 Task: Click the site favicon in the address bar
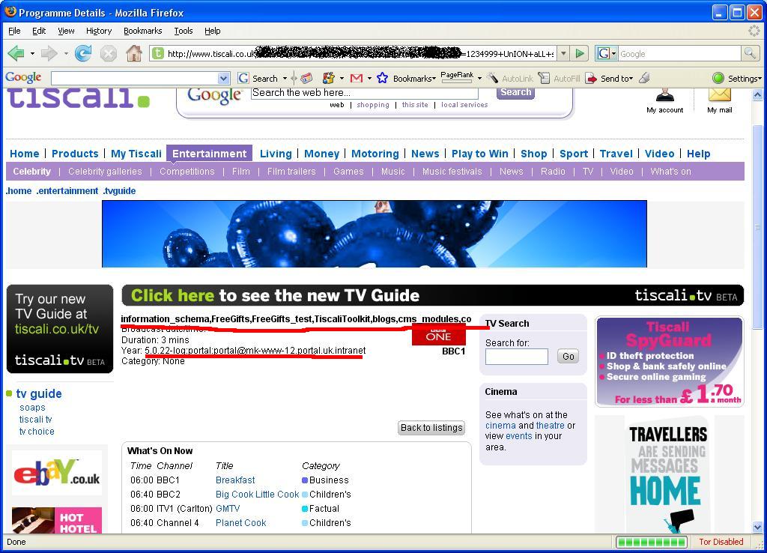point(157,53)
